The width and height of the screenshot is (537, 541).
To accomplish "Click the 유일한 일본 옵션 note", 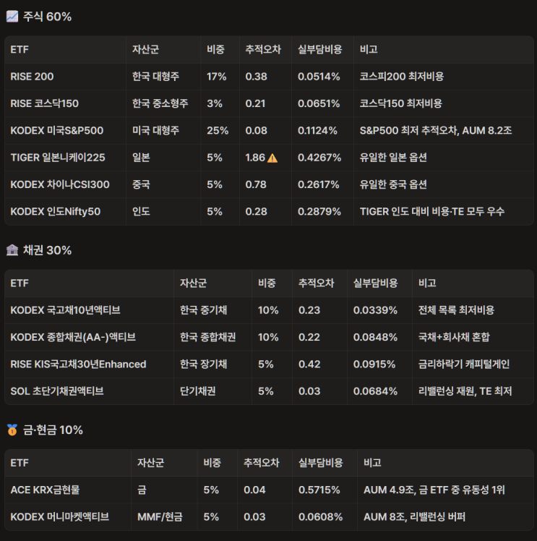I will 393,158.
